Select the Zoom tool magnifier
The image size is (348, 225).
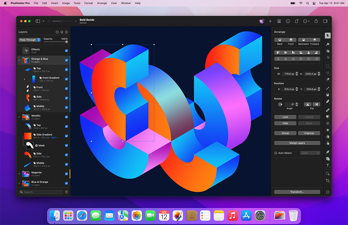pos(328,173)
